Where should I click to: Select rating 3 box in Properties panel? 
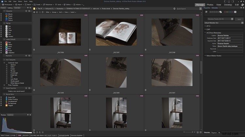tap(214, 12)
